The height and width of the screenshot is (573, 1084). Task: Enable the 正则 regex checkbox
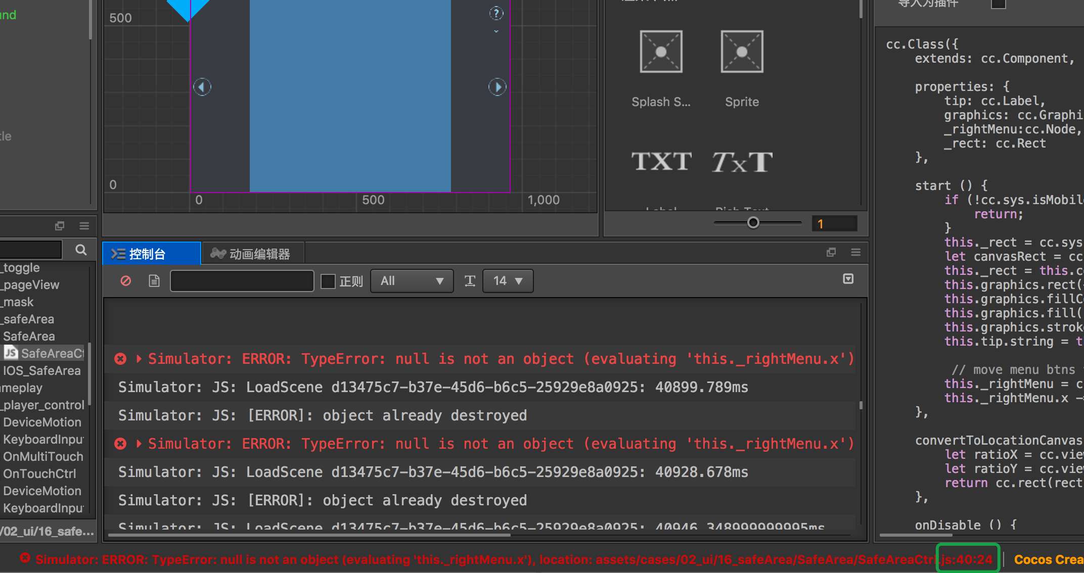point(328,281)
